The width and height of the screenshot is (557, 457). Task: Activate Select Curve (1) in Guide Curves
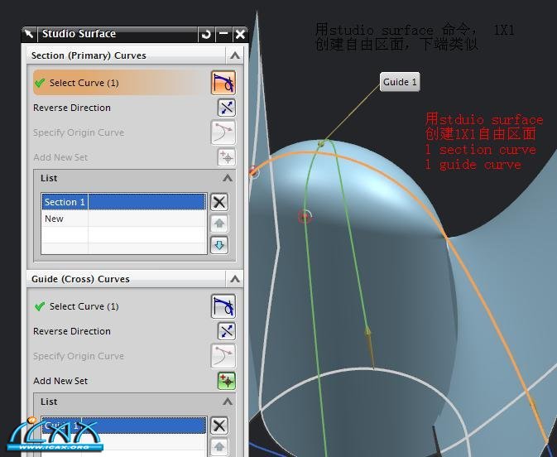tap(84, 306)
